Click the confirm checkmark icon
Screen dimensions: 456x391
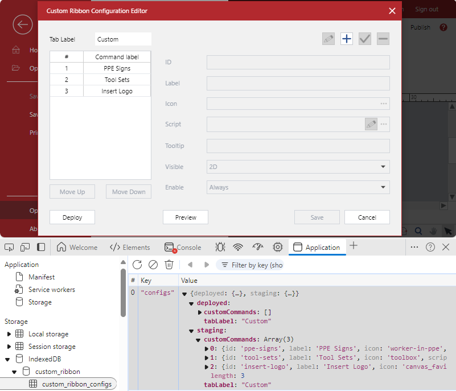pos(365,39)
